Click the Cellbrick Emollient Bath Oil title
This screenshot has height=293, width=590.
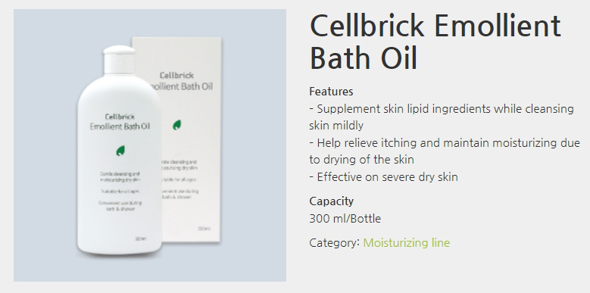point(435,42)
